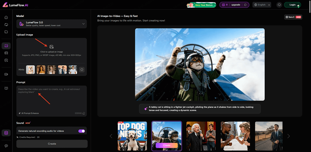Select the Top Dog News thumbnail
Screen dimensions: 311x152
[x=130, y=136]
